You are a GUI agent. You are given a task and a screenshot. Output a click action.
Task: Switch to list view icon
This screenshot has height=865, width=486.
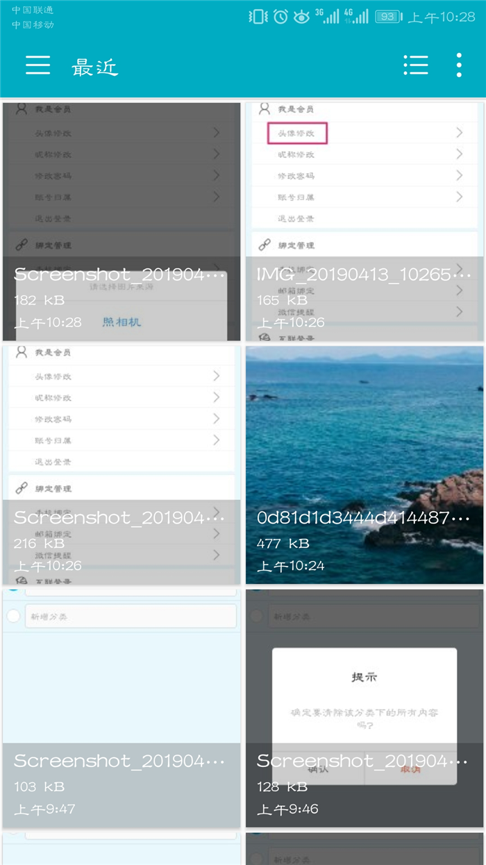pos(415,65)
